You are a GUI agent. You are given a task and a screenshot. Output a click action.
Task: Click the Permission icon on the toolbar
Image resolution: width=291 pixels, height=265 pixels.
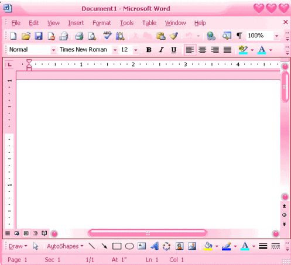point(51,36)
